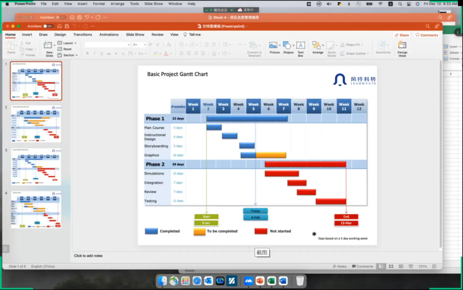Screen dimensions: 463x290
Task: Click the Home icon in title bar
Action: [59, 26]
